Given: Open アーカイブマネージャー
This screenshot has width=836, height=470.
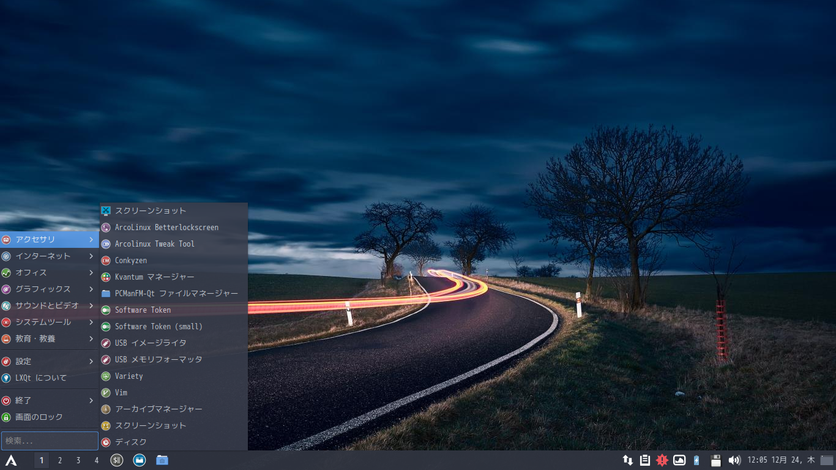Looking at the screenshot, I should tap(174, 409).
